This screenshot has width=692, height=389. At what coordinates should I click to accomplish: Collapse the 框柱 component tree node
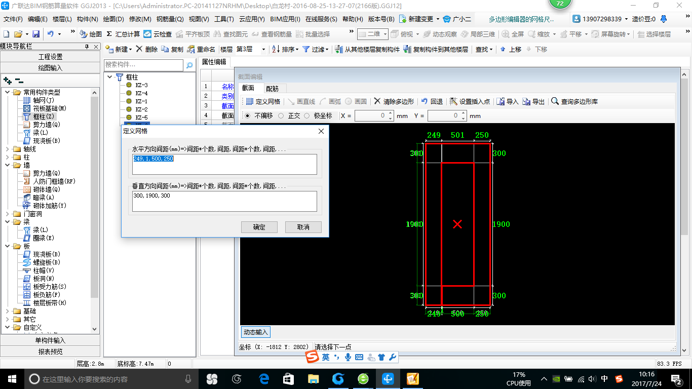(110, 77)
